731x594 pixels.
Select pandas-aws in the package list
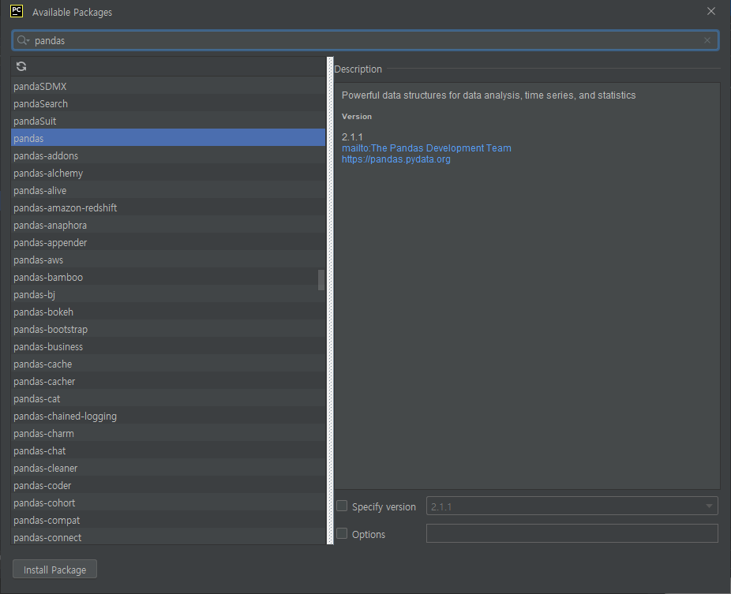click(x=168, y=260)
